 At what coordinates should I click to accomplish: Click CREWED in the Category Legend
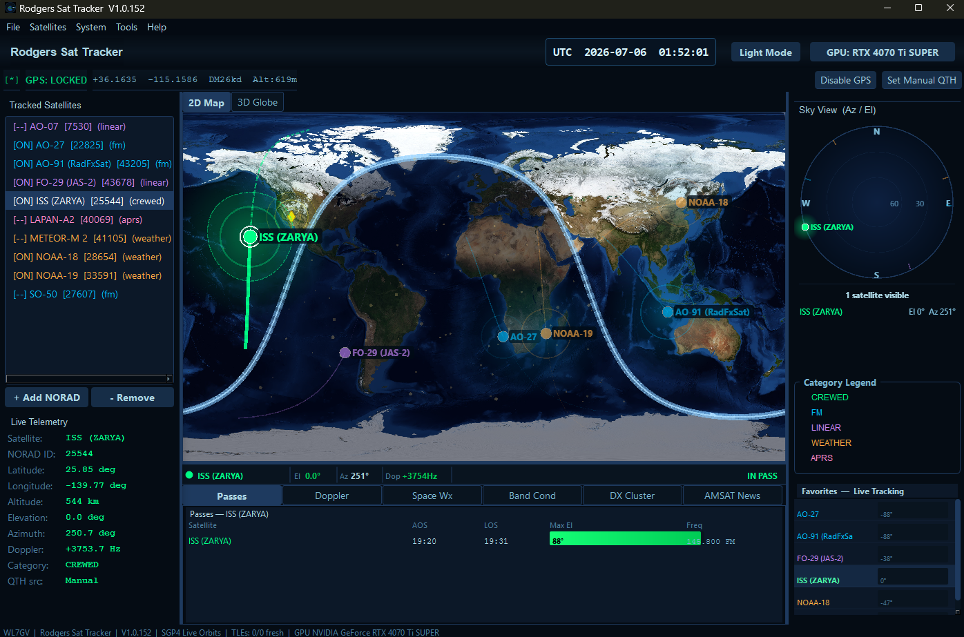point(830,398)
